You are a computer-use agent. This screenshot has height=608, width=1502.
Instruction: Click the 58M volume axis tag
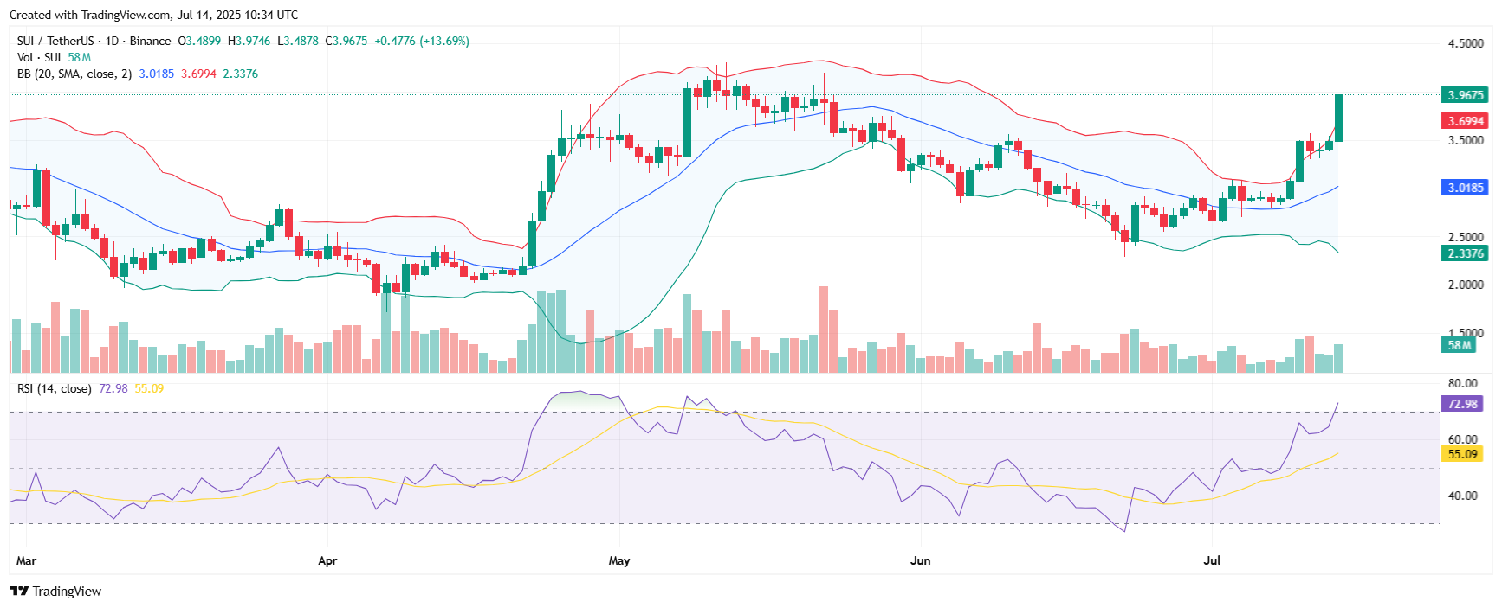coord(1459,345)
